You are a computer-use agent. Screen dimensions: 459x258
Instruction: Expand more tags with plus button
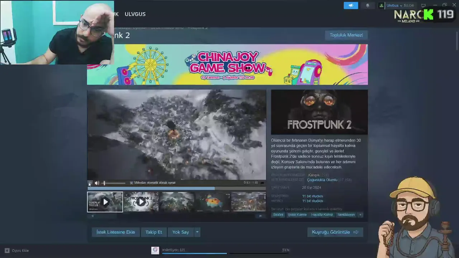coord(360,215)
